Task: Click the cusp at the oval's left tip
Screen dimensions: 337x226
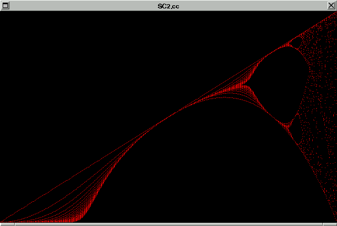Action: tap(247, 87)
